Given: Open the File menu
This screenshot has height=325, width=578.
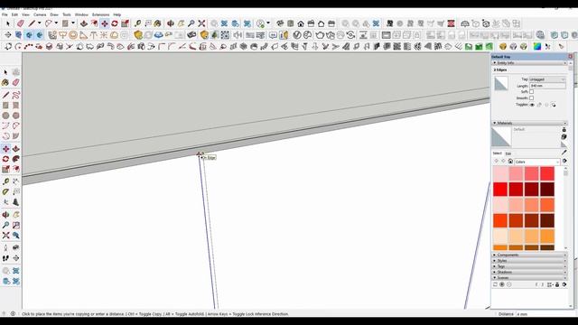Looking at the screenshot, I should coord(5,14).
